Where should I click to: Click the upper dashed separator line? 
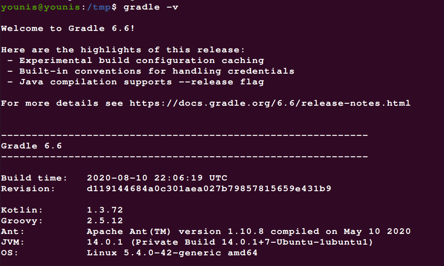click(x=184, y=135)
